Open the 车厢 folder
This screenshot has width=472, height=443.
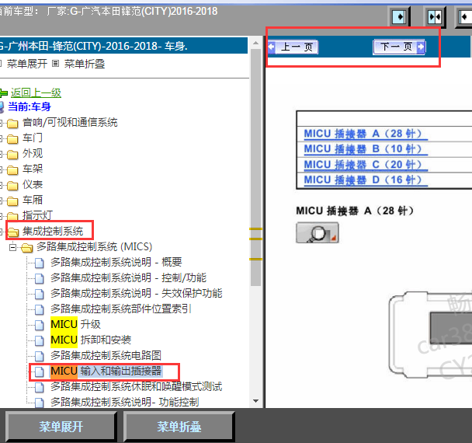coord(33,200)
